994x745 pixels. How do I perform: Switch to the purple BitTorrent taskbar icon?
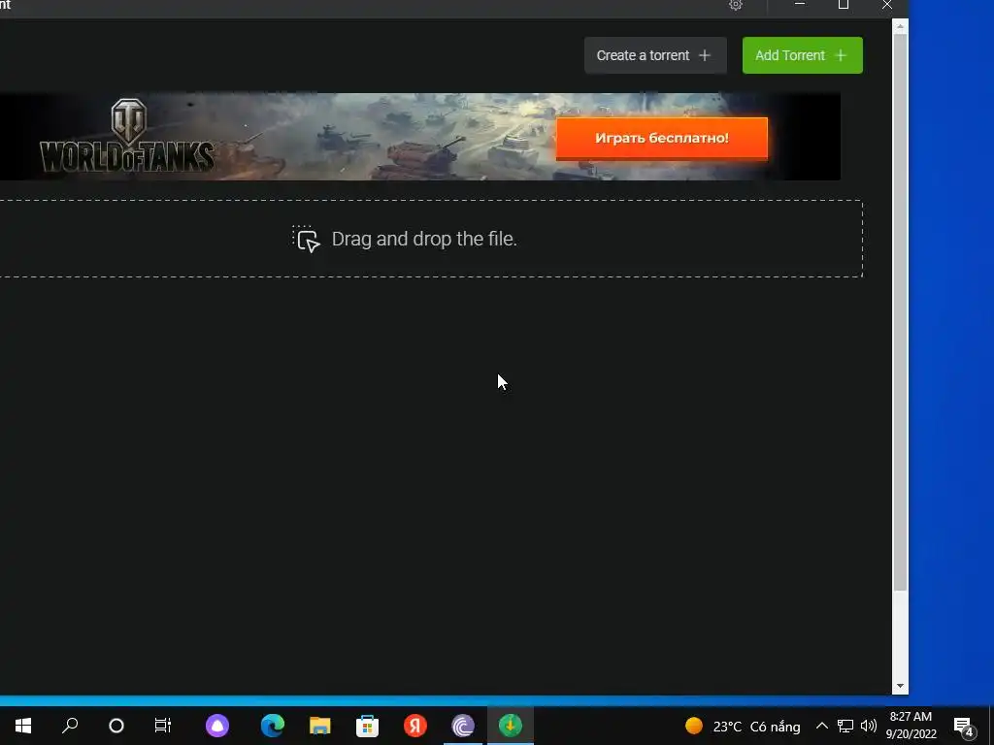463,726
